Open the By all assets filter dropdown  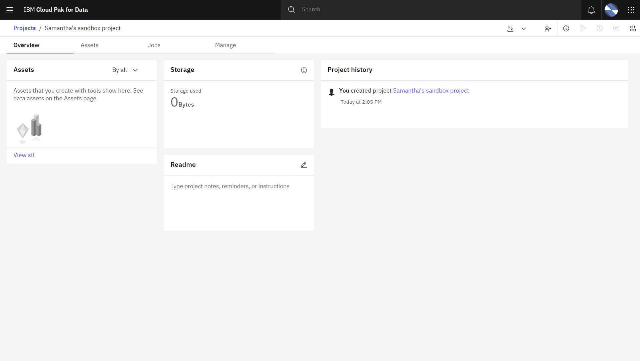[125, 70]
